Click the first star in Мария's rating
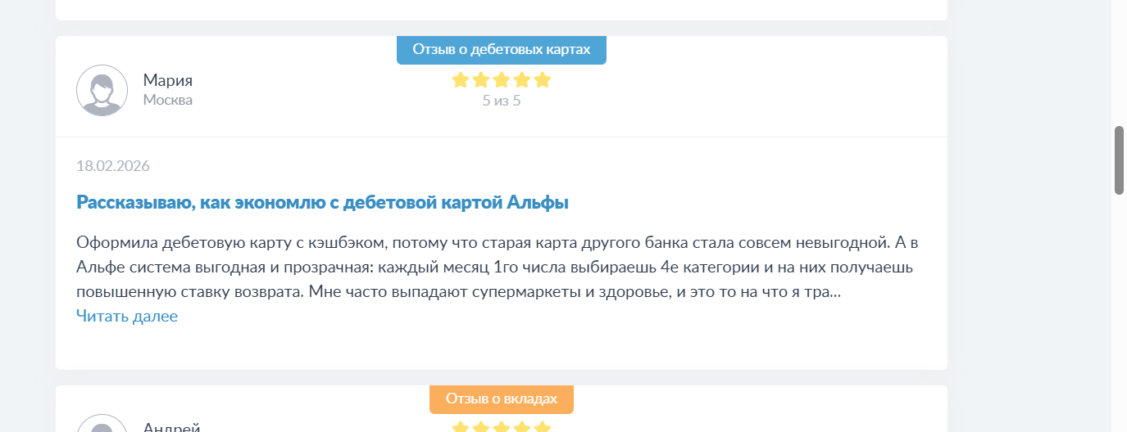Viewport: 1127px width, 432px height. click(461, 80)
